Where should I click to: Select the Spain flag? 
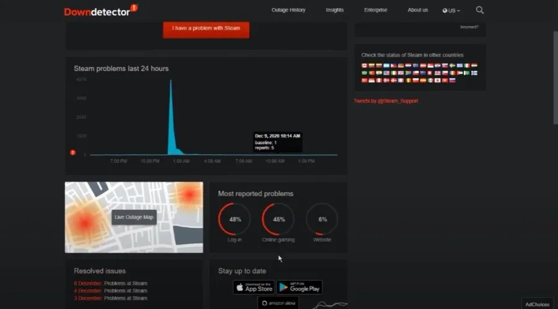pyautogui.click(x=423, y=81)
